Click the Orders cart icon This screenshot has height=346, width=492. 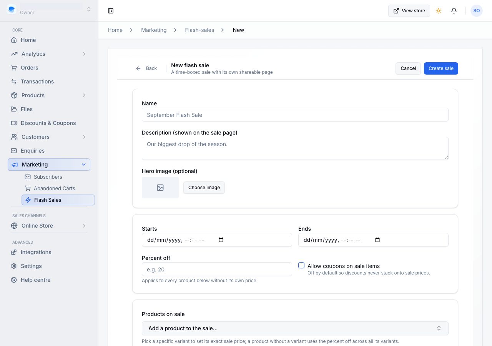(14, 68)
